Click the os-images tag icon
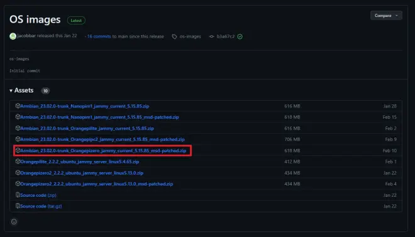This screenshot has height=237, width=415. coord(174,36)
